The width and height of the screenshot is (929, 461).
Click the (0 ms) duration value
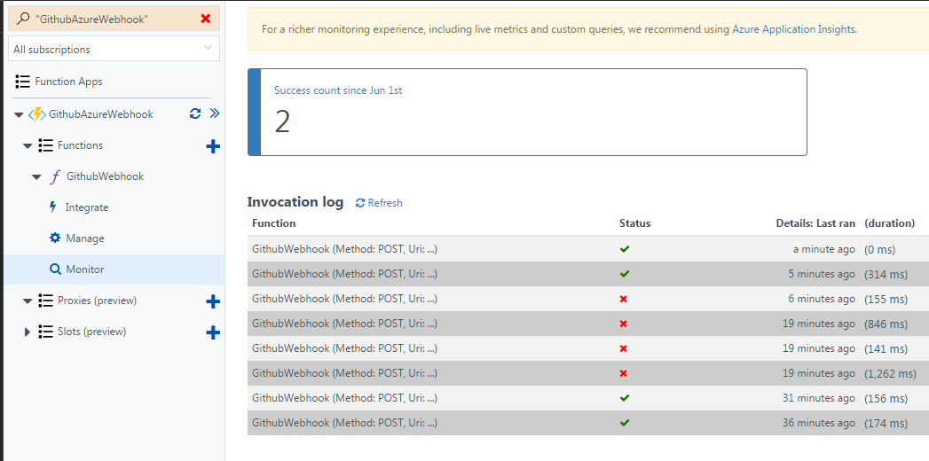pyautogui.click(x=880, y=250)
